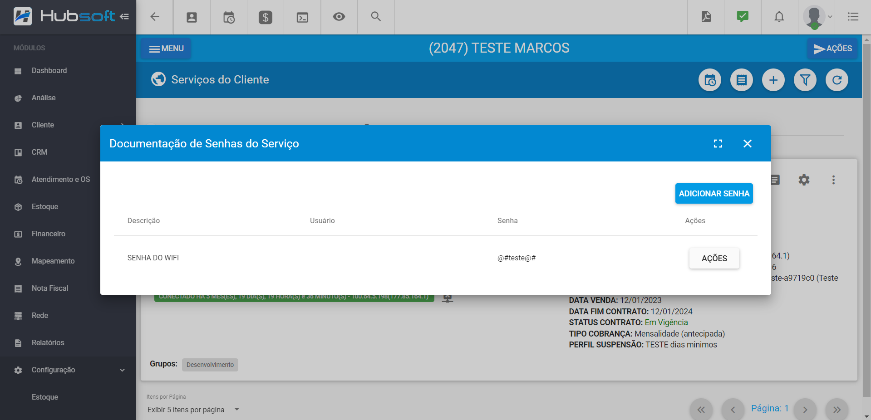
Task: Open Rede module in sidebar
Action: 68,316
